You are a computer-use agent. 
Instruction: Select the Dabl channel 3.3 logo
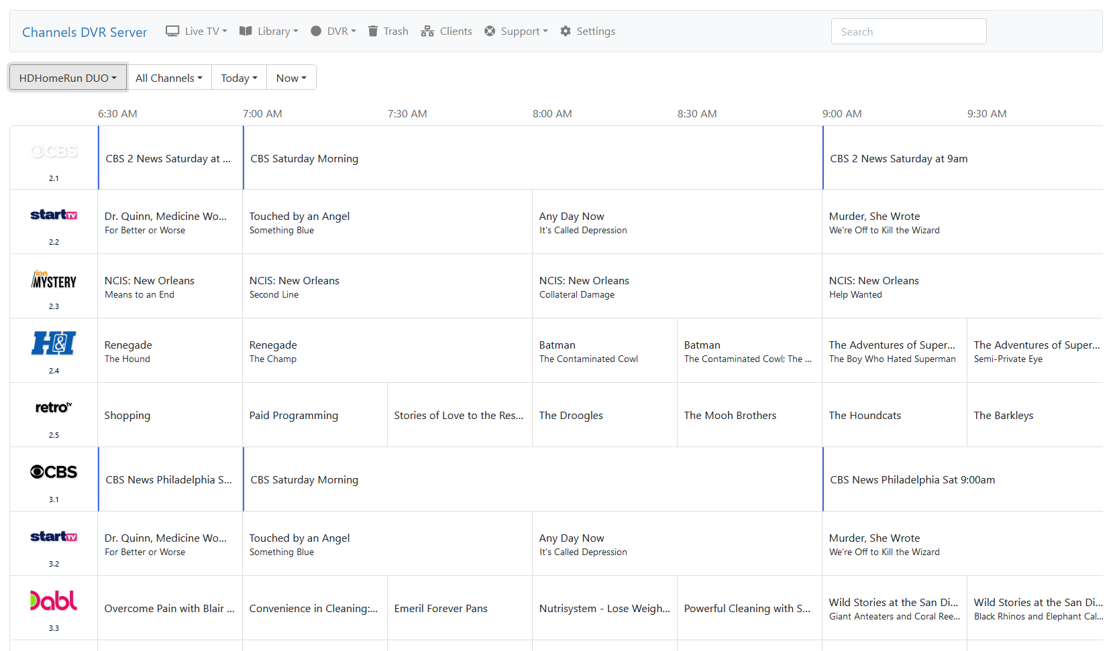54,601
